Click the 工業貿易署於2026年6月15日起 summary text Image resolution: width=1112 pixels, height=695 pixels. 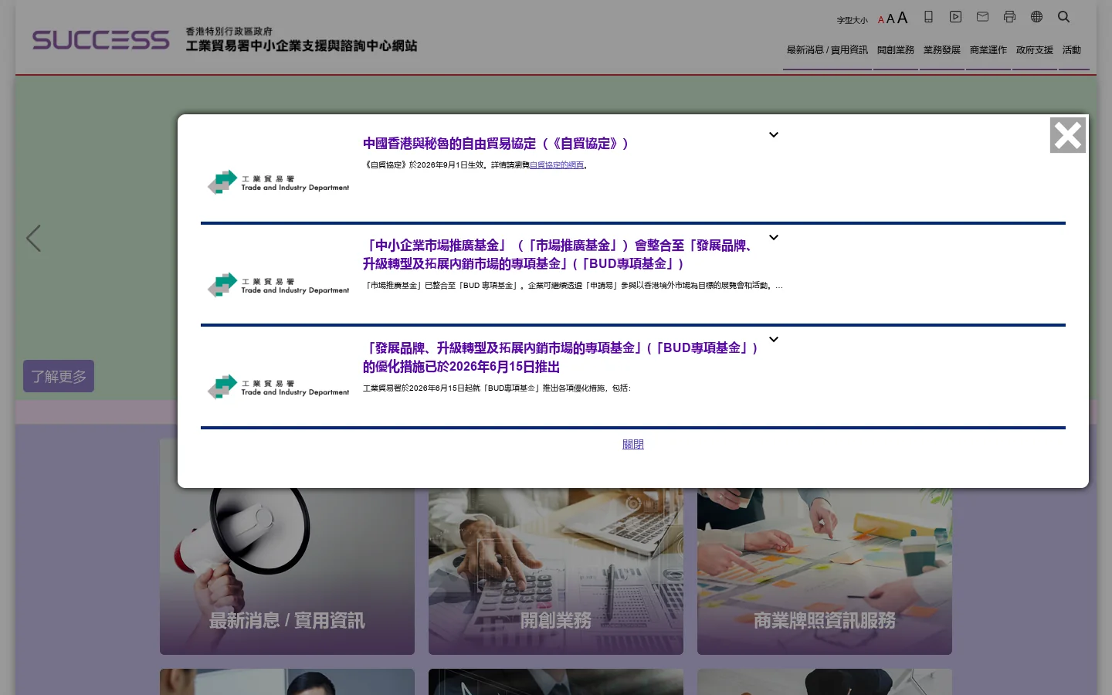point(497,388)
